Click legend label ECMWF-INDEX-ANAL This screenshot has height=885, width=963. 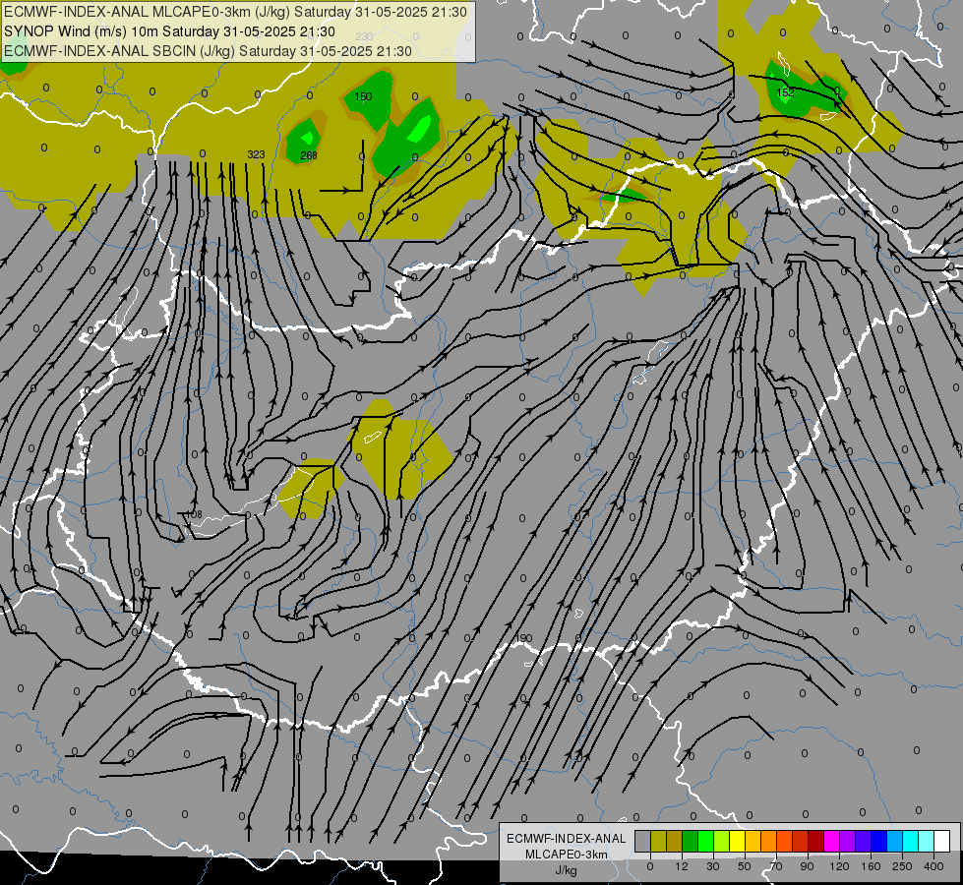pos(566,839)
